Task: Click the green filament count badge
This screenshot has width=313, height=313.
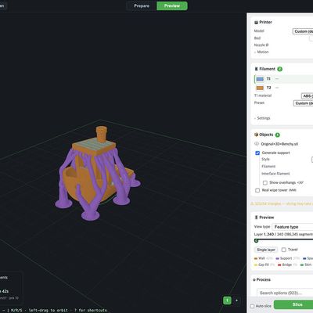Action: 279,69
